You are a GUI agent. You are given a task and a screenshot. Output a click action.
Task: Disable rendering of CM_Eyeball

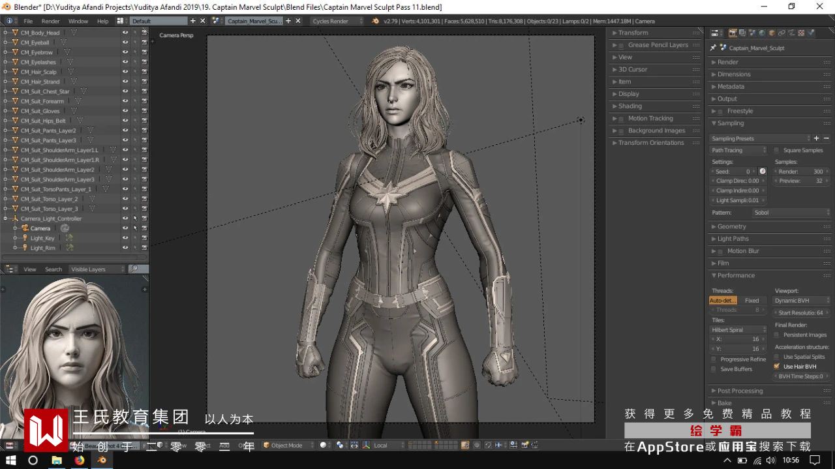click(144, 42)
